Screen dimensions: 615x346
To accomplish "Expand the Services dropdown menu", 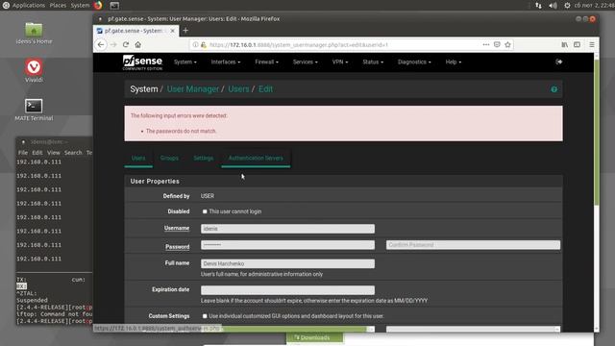I will (306, 62).
